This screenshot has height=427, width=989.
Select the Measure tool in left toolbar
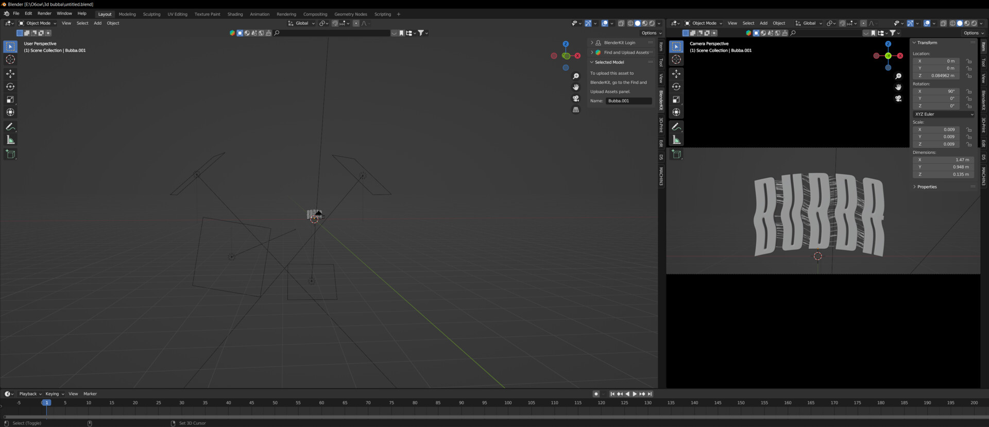click(x=10, y=140)
